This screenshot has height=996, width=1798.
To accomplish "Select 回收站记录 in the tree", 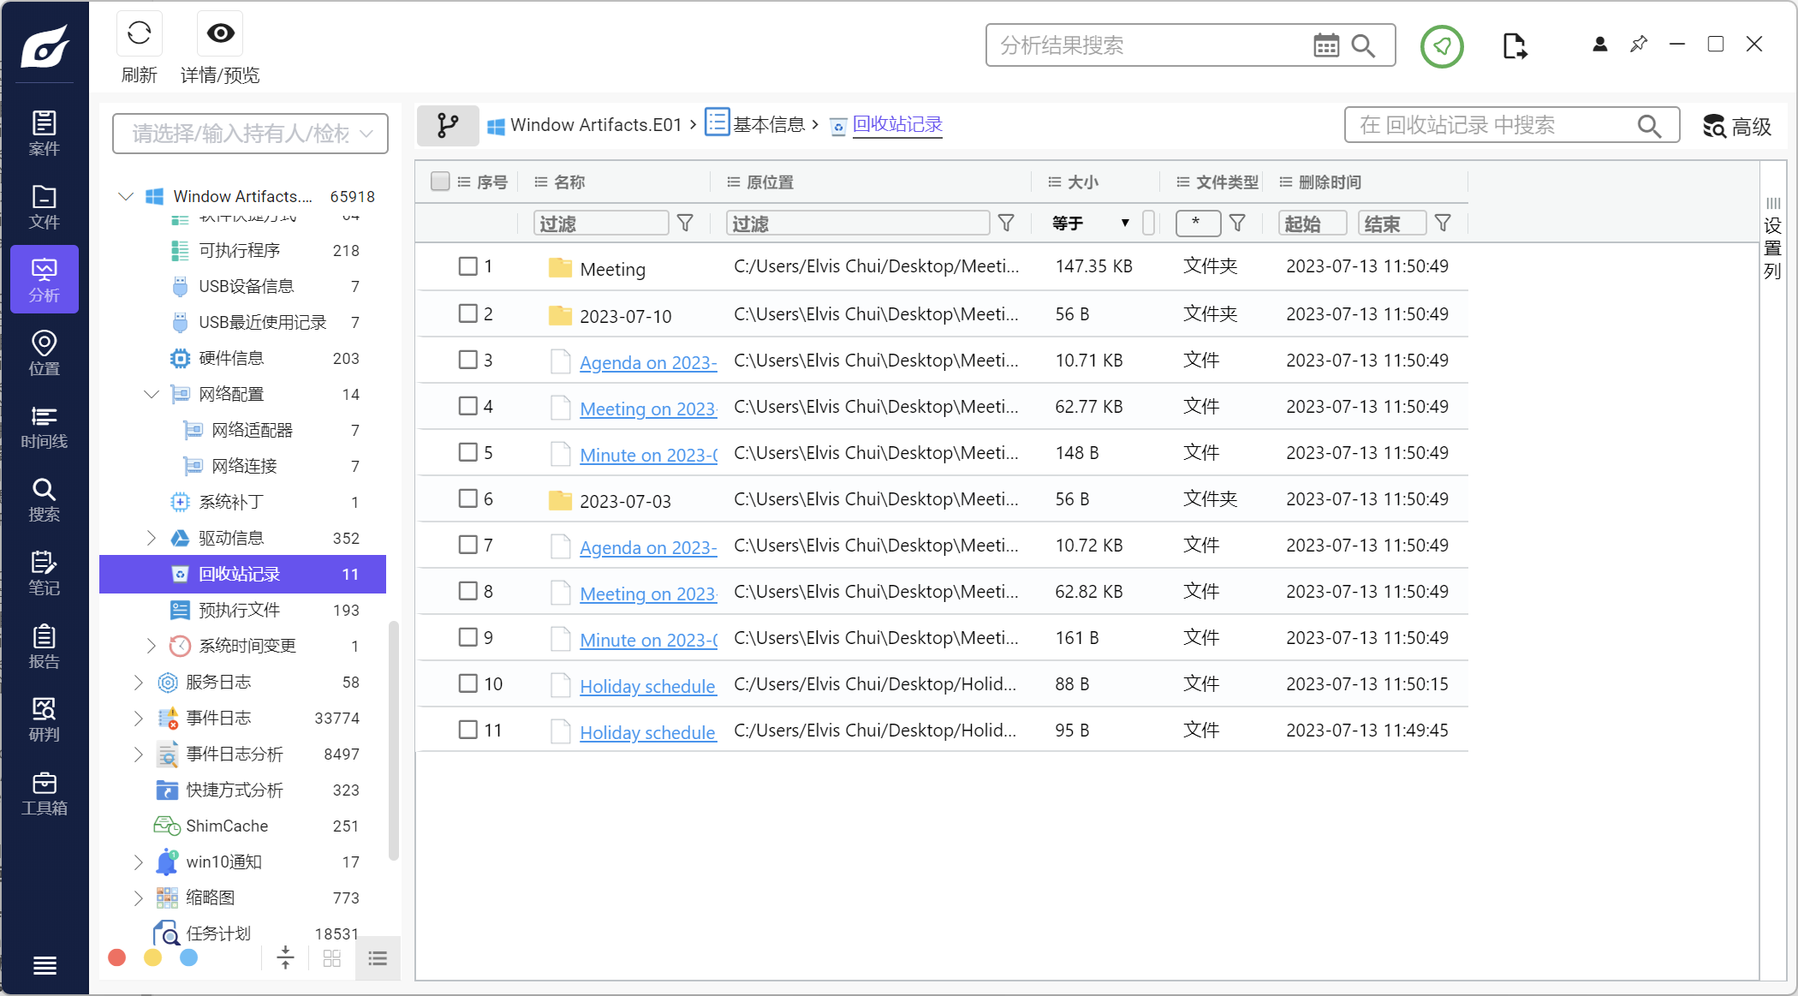I will [x=242, y=574].
